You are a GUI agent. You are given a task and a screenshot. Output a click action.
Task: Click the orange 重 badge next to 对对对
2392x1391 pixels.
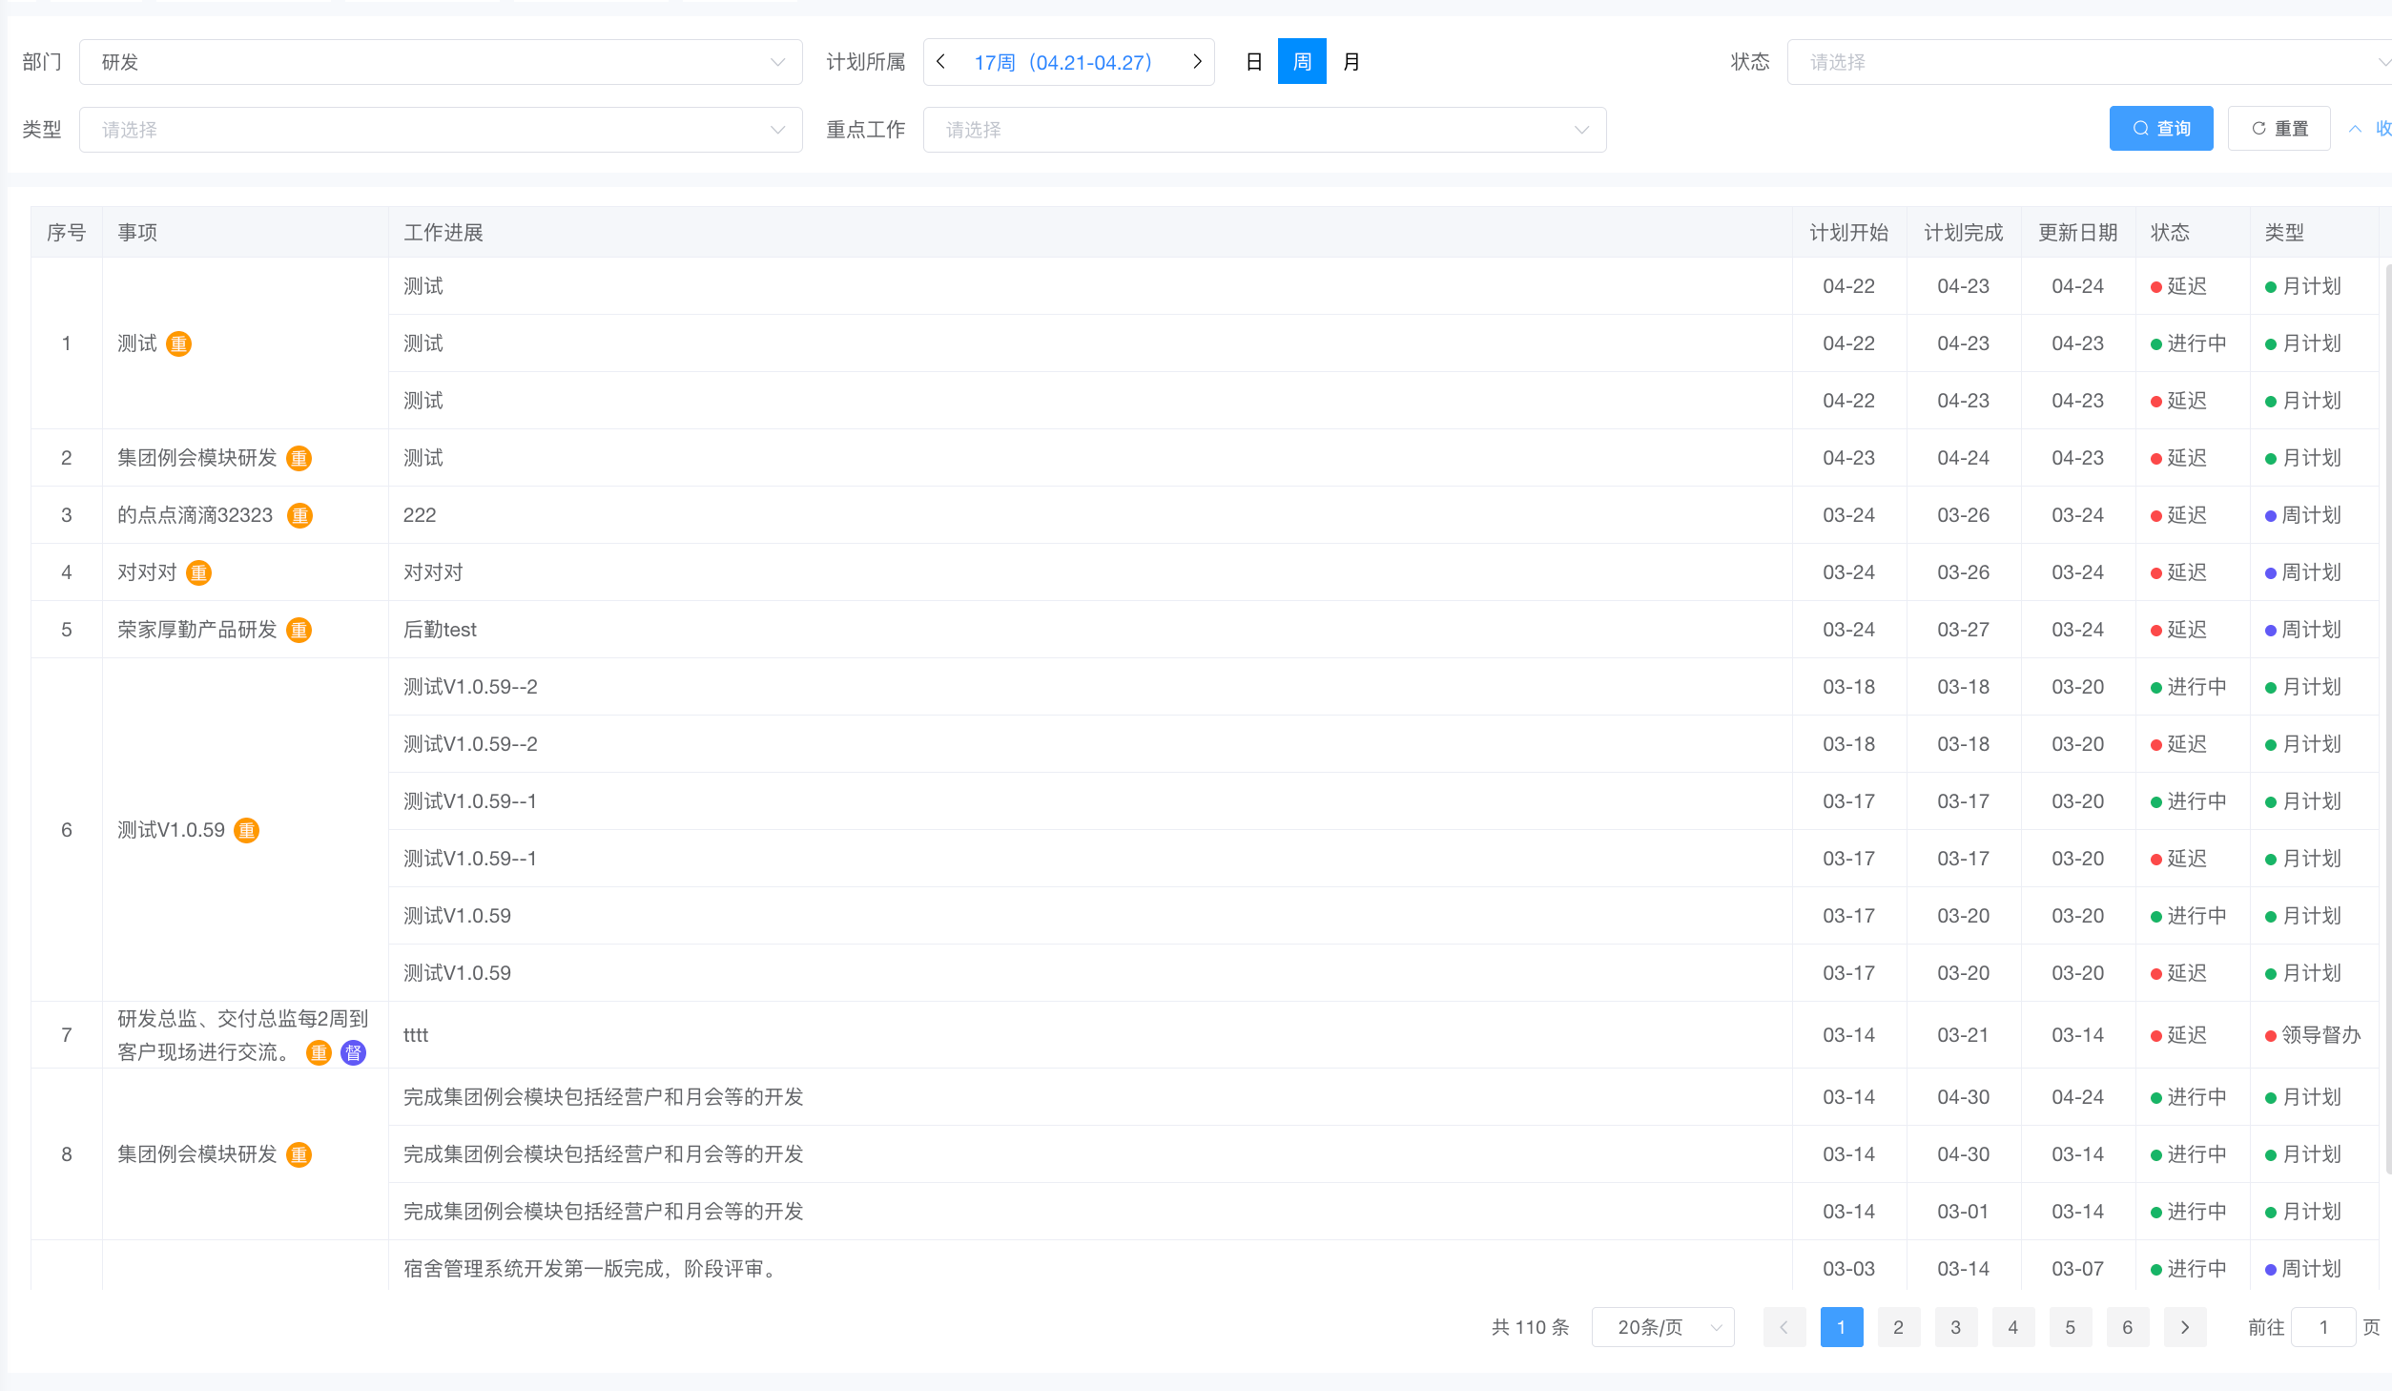[x=198, y=572]
